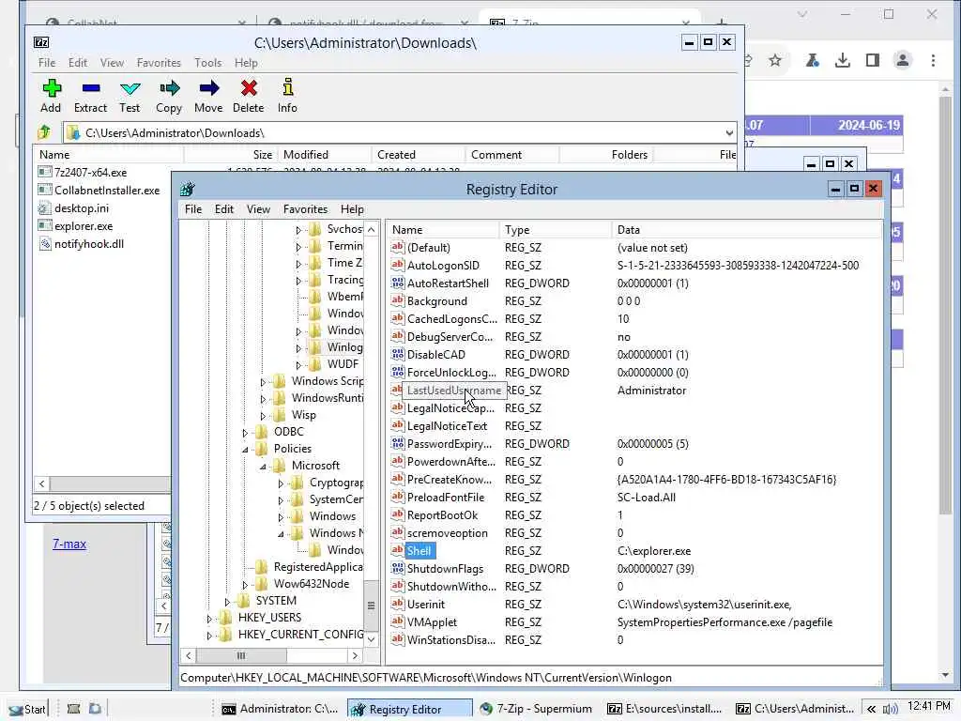The width and height of the screenshot is (961, 721).
Task: Expand the SYSTEM key
Action: click(x=227, y=602)
